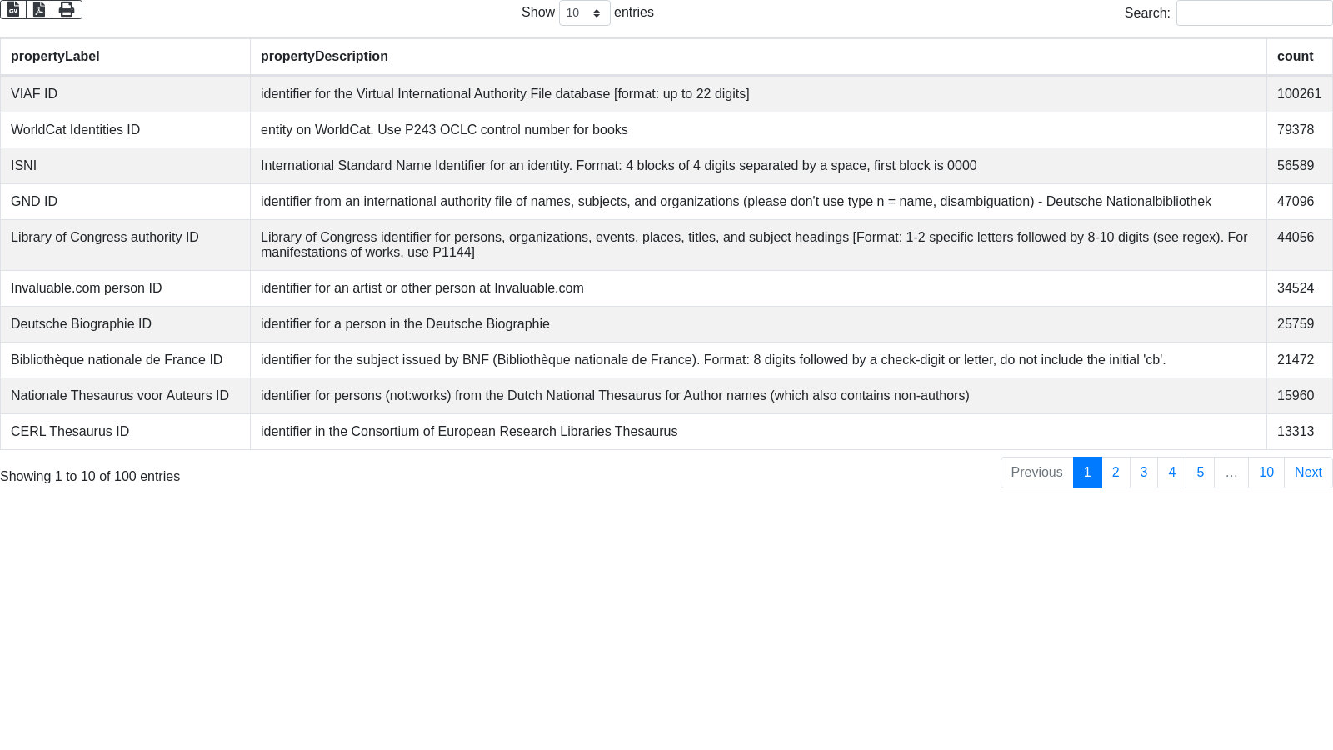Export the table as CSV
Image resolution: width=1333 pixels, height=750 pixels.
click(13, 9)
